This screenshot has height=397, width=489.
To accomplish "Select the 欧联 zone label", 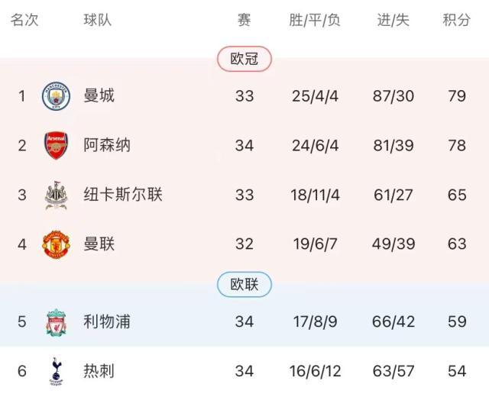I will coord(244,285).
